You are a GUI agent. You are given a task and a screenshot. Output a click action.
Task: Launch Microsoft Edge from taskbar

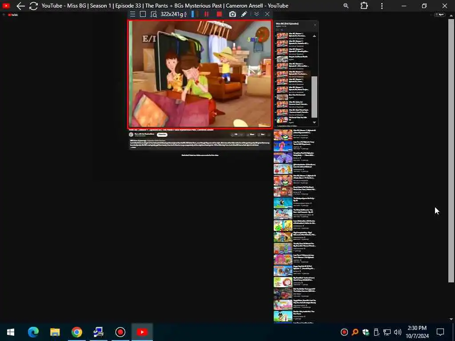tap(33, 332)
